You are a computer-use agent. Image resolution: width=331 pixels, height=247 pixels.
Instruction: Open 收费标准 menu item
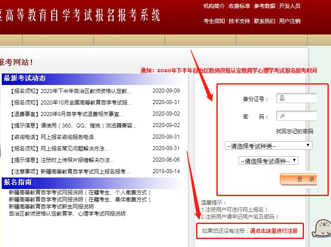pyautogui.click(x=239, y=6)
